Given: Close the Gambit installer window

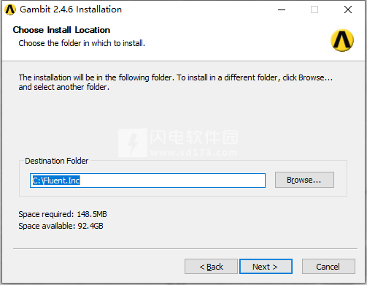Looking at the screenshot, I should tap(348, 9).
